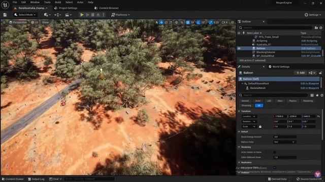Check the Actor Hidden In Game checkbox
This screenshot has width=325, height=182.
(275, 152)
